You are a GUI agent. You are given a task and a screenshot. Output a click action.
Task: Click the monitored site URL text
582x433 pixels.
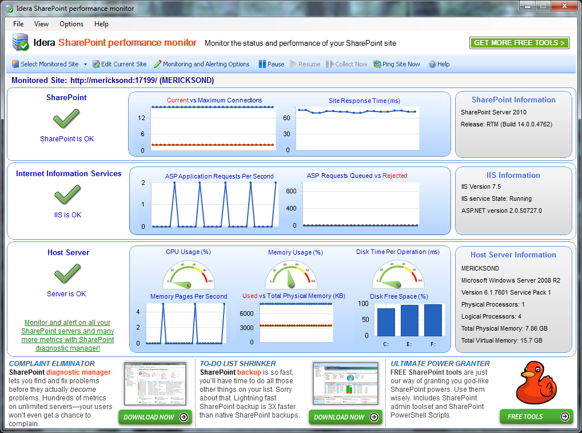pyautogui.click(x=114, y=81)
